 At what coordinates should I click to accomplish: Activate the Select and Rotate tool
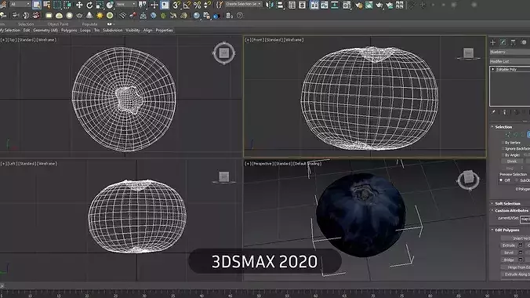click(x=89, y=5)
